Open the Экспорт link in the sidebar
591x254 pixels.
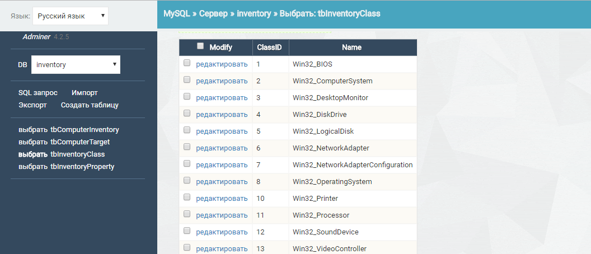(32, 105)
